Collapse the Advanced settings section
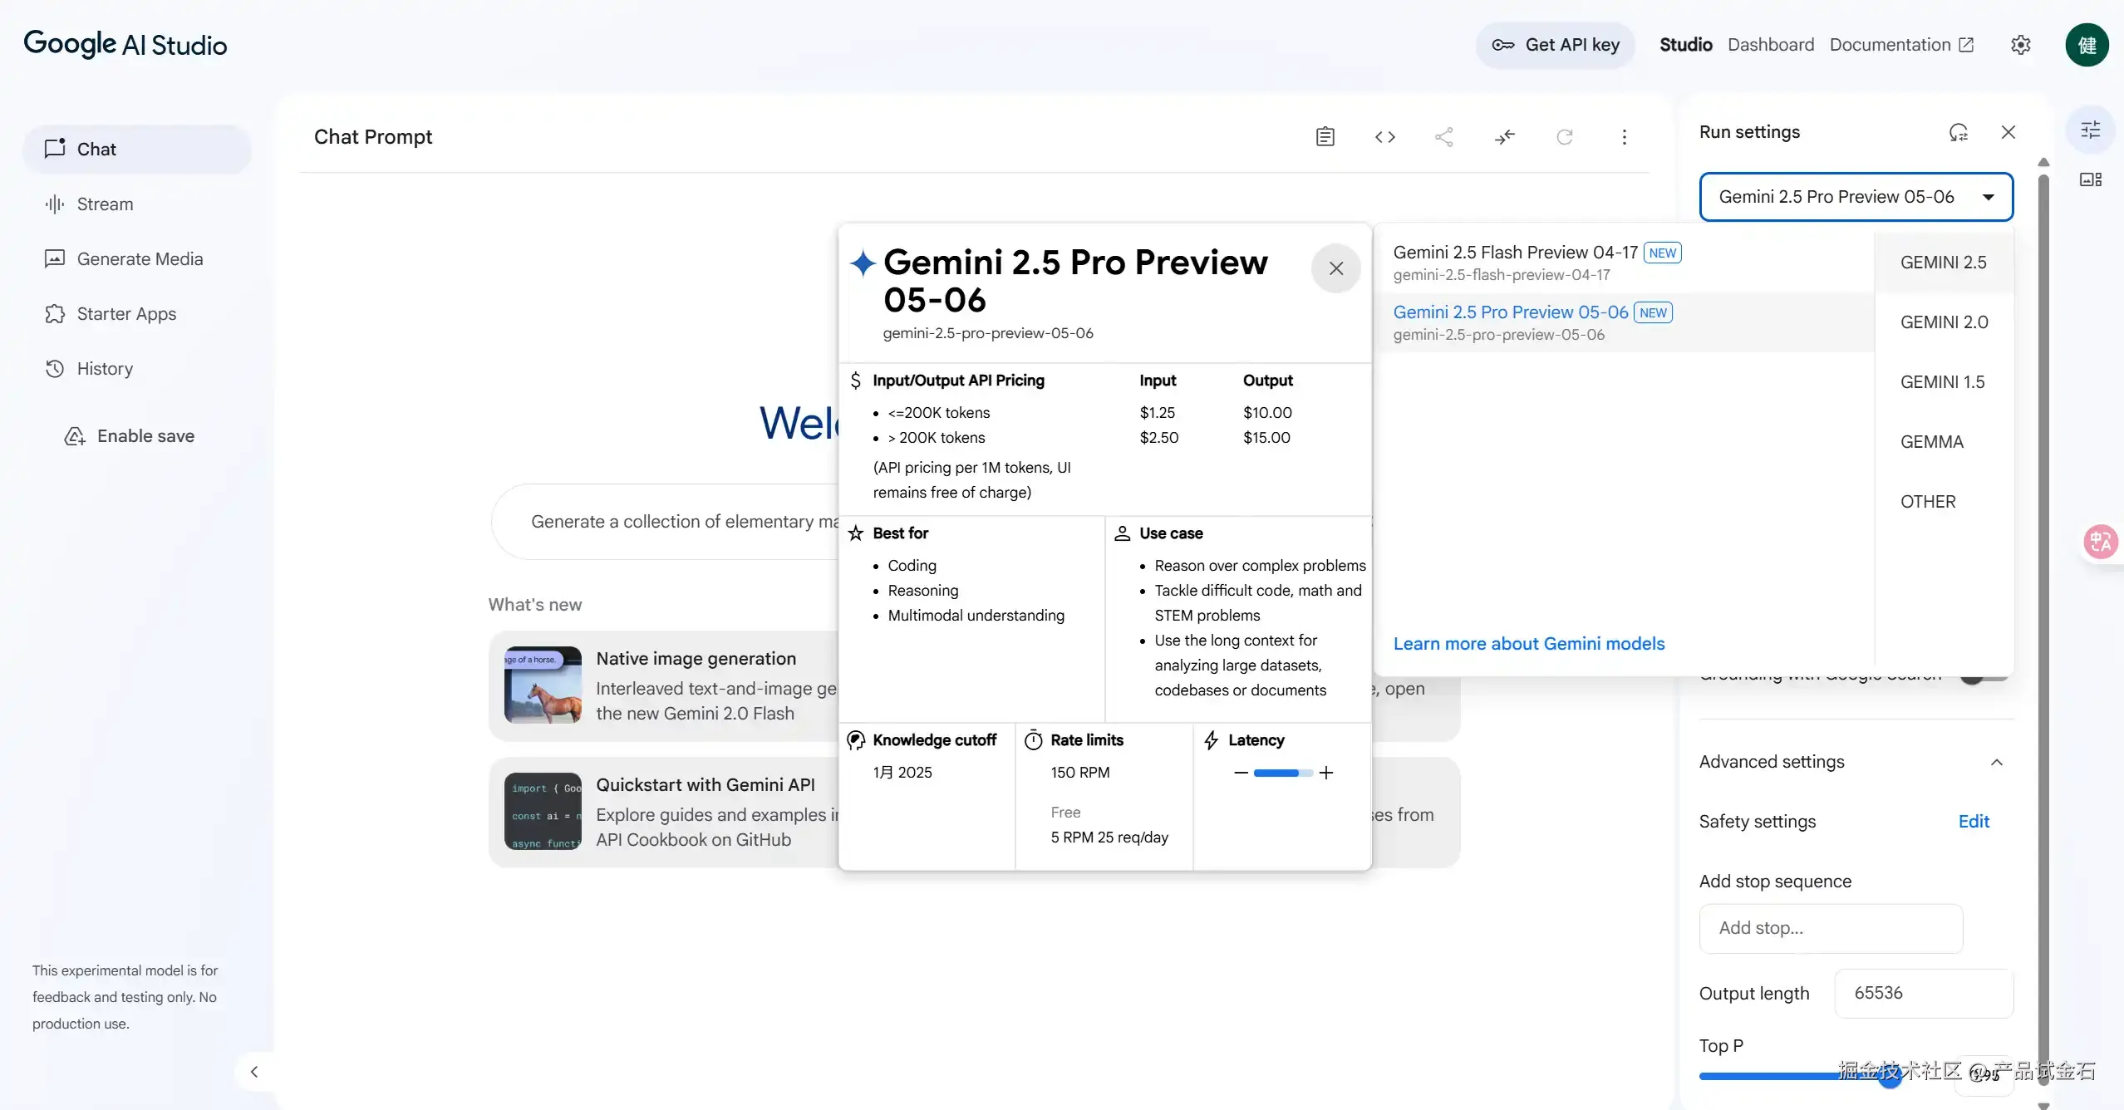 point(1998,762)
